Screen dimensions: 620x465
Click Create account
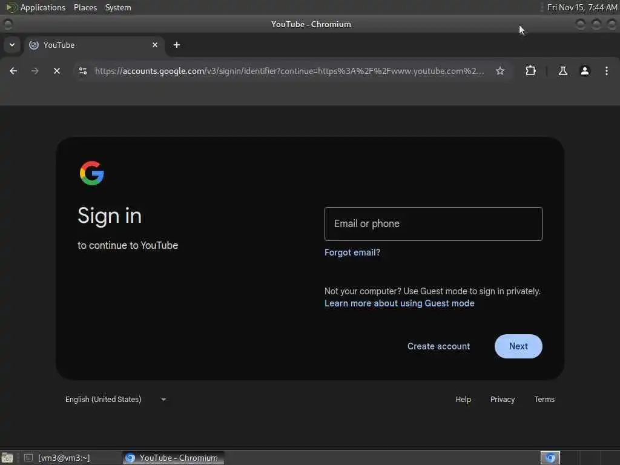[438, 346]
